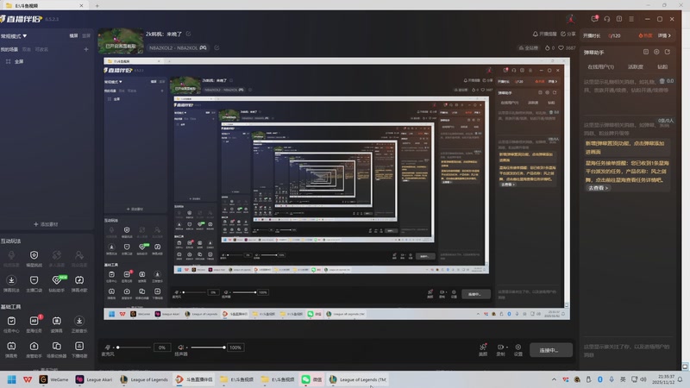Open 钻粉助手 icon with NEW badge
This screenshot has width=690, height=388.
[x=57, y=284]
